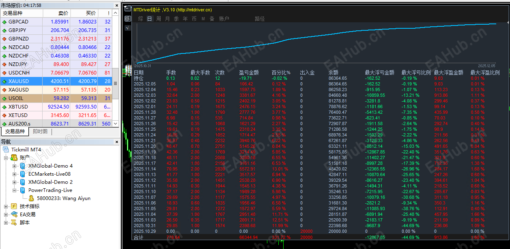
Task: Click the 技术指标 indicators icon
Action: pos(14,206)
